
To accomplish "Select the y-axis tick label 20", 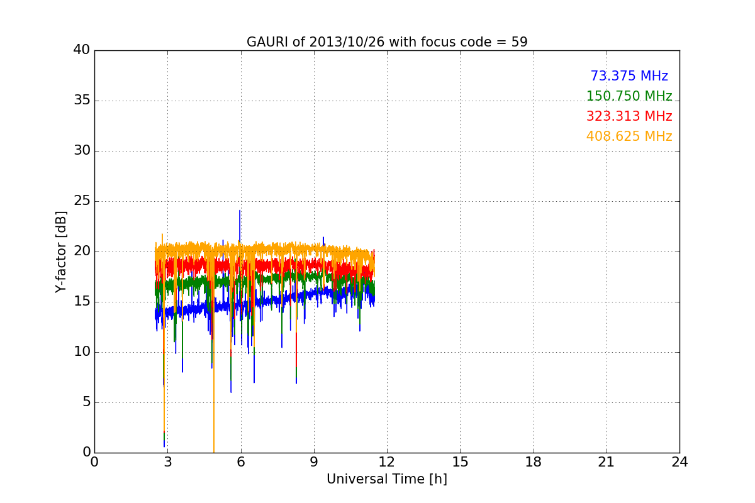I will click(82, 251).
